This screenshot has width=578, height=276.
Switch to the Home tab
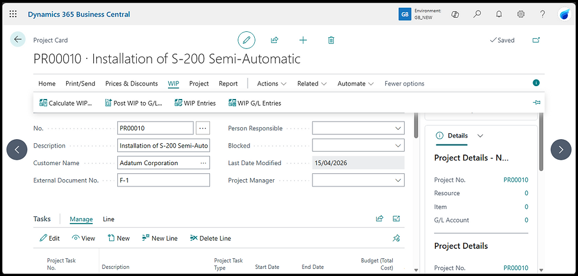click(47, 84)
